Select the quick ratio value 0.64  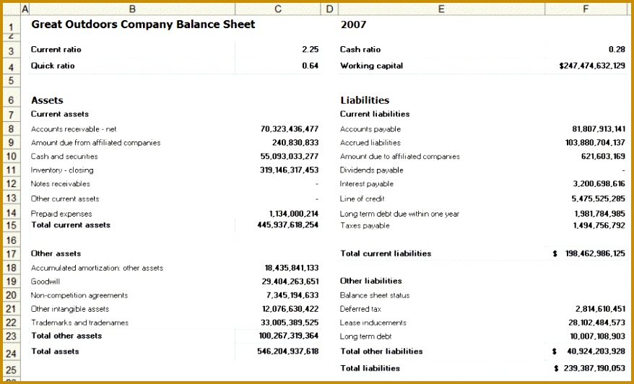310,66
